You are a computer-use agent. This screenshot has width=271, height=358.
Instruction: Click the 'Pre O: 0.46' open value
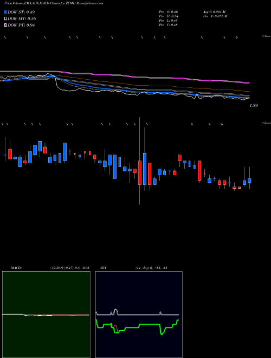click(169, 12)
